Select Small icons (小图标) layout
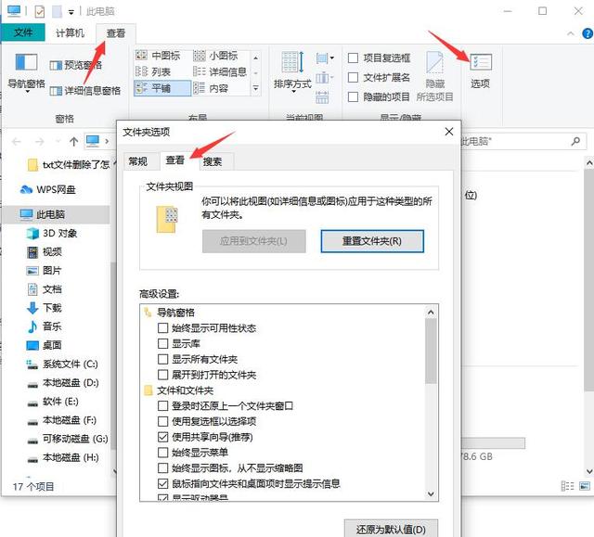Viewport: 594px width, 537px height. pos(215,56)
